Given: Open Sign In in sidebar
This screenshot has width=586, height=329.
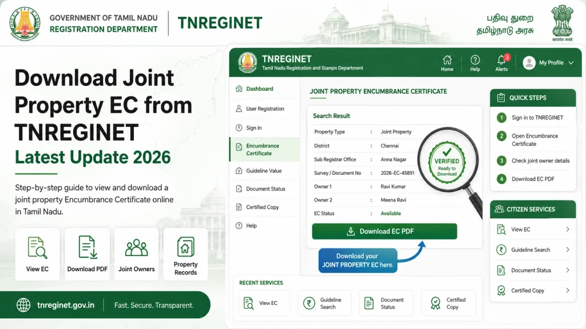Looking at the screenshot, I should [x=264, y=127].
